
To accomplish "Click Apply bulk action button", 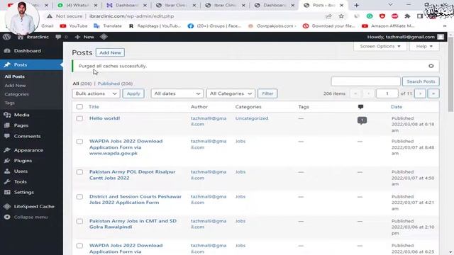I will point(133,93).
